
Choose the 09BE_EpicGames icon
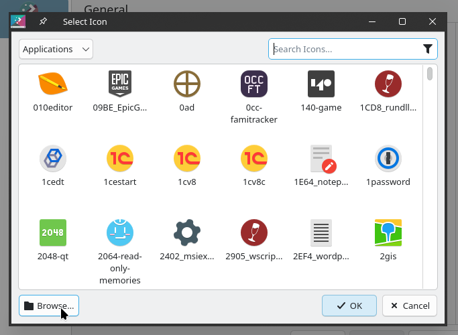pos(120,84)
